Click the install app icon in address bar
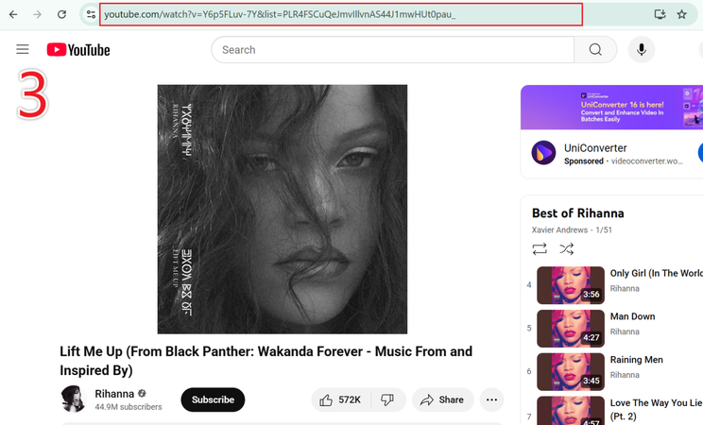Viewport: 703px width, 425px height. pyautogui.click(x=660, y=14)
